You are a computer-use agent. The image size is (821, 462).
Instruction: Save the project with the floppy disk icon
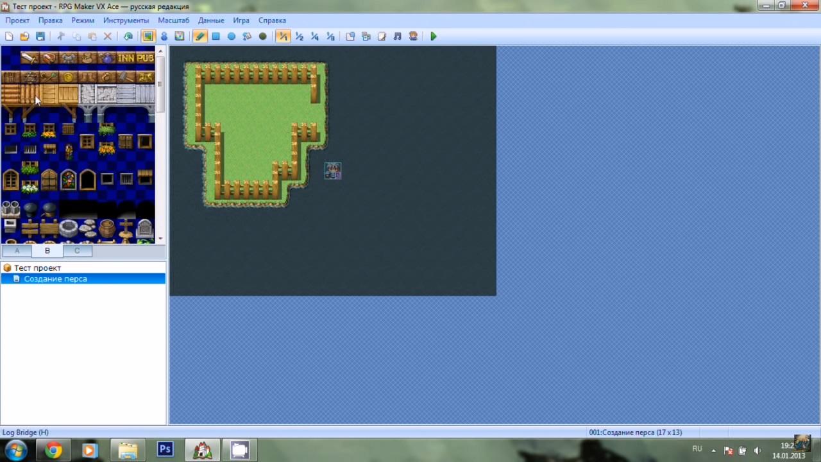click(40, 37)
